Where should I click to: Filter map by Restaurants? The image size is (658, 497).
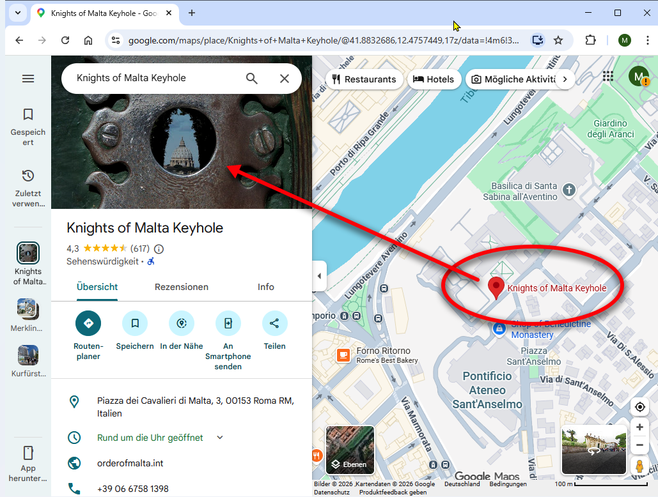tap(364, 79)
